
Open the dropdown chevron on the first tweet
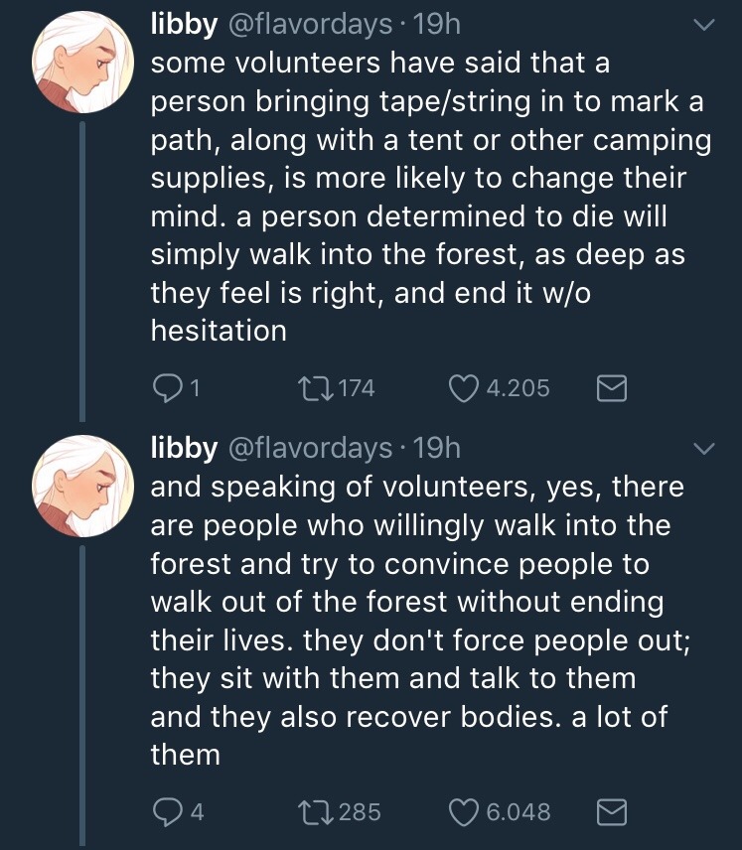pos(702,26)
